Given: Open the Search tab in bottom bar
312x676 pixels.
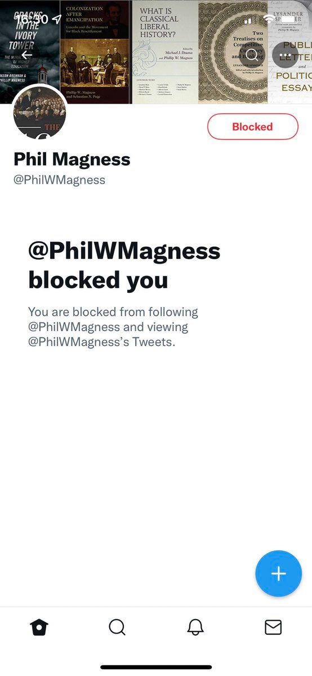Looking at the screenshot, I should click(x=117, y=627).
